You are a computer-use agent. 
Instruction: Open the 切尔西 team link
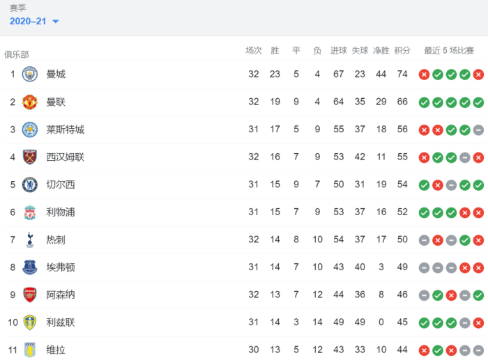pos(61,185)
